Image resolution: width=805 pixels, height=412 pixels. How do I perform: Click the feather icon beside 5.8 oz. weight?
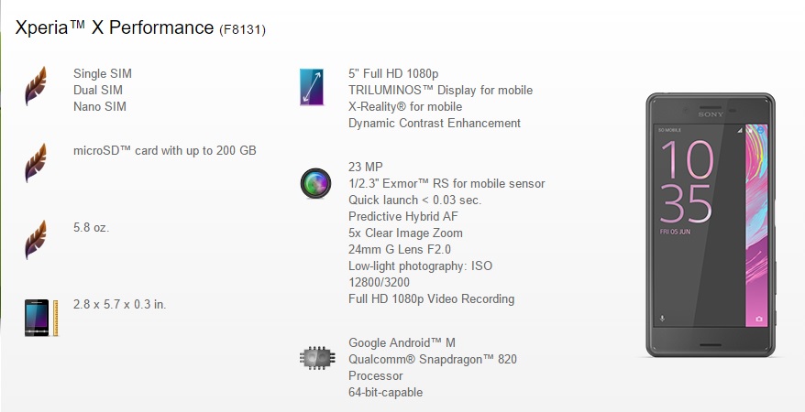(36, 240)
